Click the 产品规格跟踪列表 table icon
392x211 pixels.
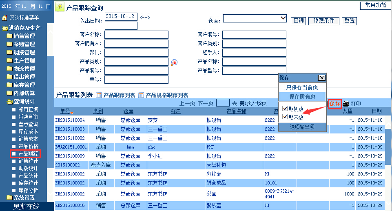[x=141, y=96]
